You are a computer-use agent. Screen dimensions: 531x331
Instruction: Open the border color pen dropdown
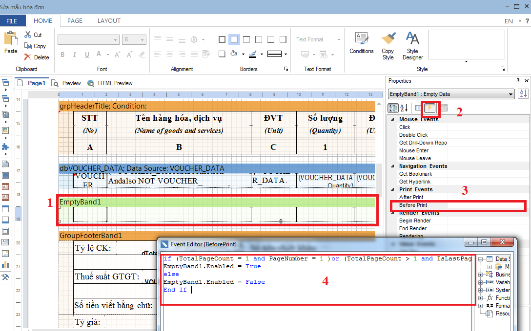[x=262, y=54]
